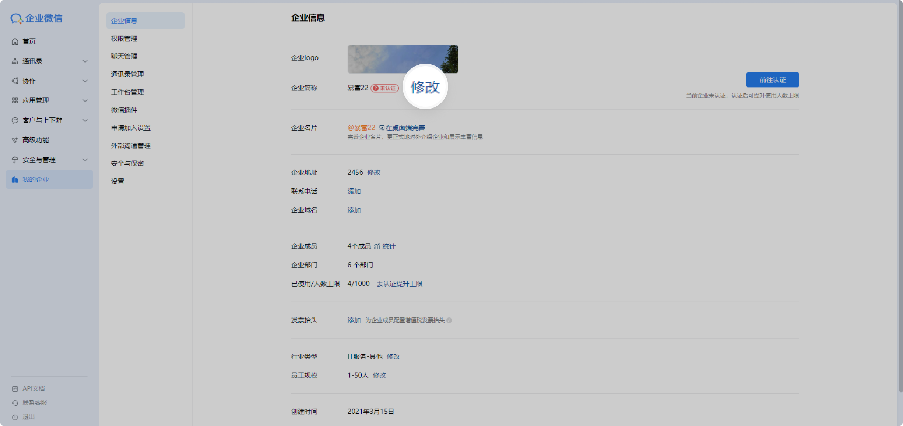
Task: Click the 去认证提升上限 link
Action: tap(399, 284)
